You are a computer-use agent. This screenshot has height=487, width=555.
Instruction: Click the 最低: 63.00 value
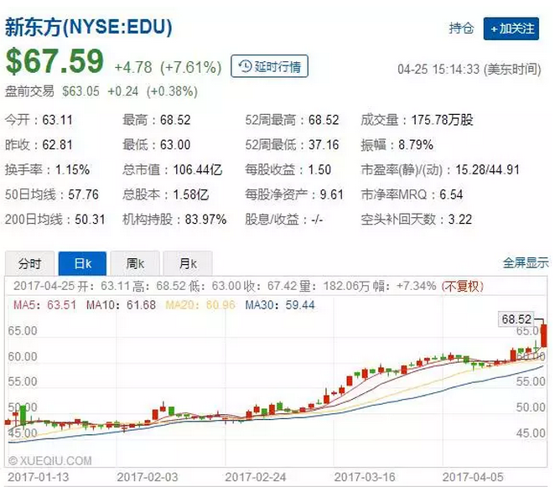[175, 145]
